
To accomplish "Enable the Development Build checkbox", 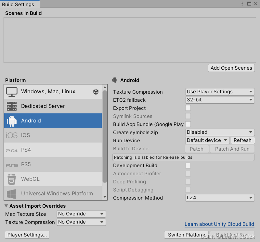I will [x=188, y=166].
